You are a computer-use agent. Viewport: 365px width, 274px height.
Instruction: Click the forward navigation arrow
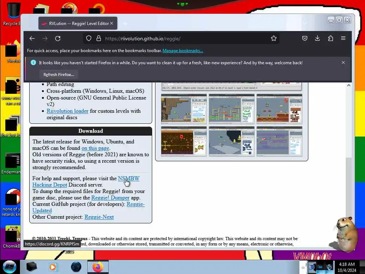(x=45, y=39)
